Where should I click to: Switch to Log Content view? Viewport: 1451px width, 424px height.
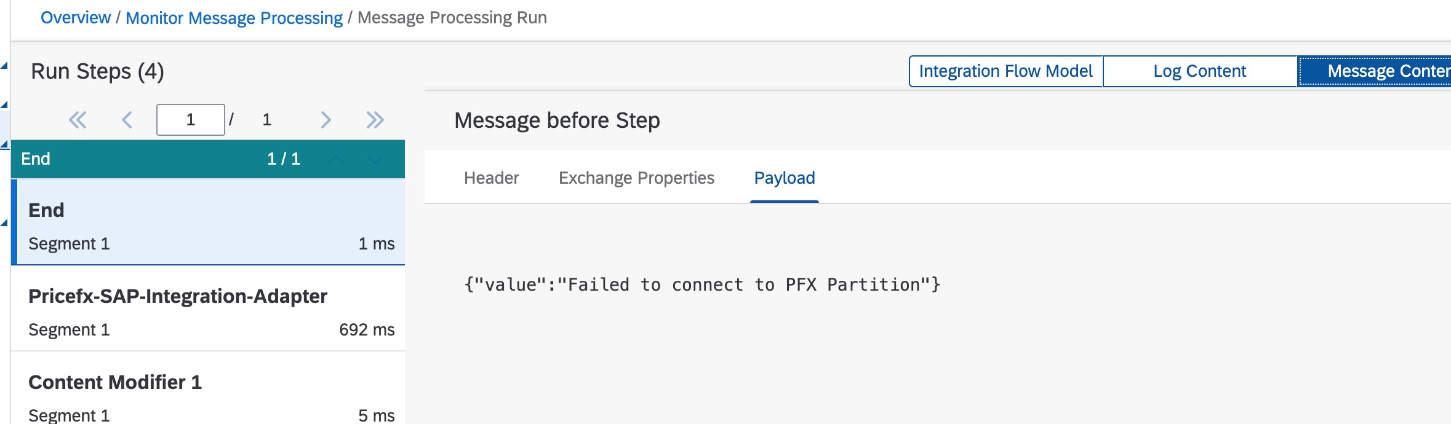click(1199, 71)
